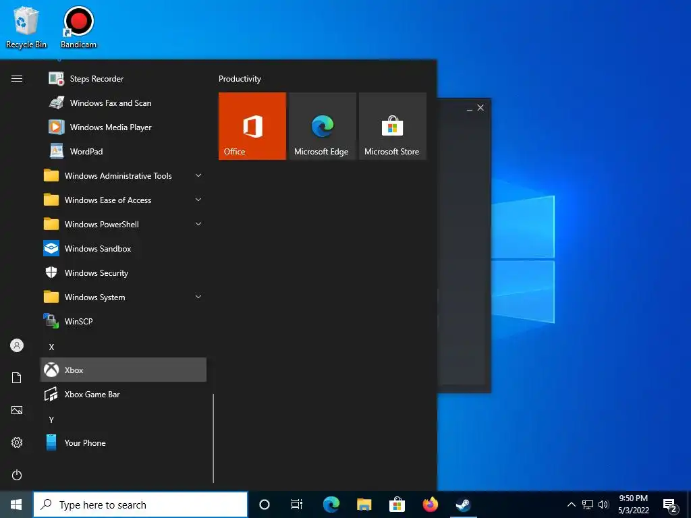Click the Power button in Start sidebar
The width and height of the screenshot is (691, 518).
(x=17, y=475)
